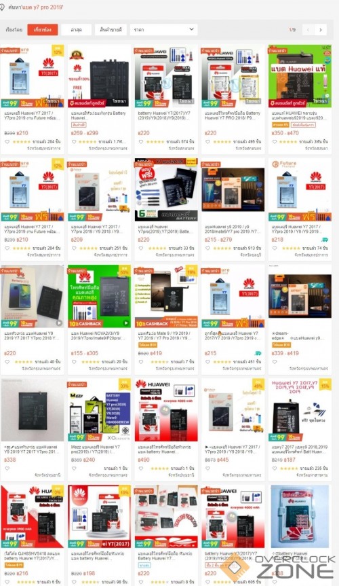Click the previous results page arrow
This screenshot has height=586, width=339.
308,30
